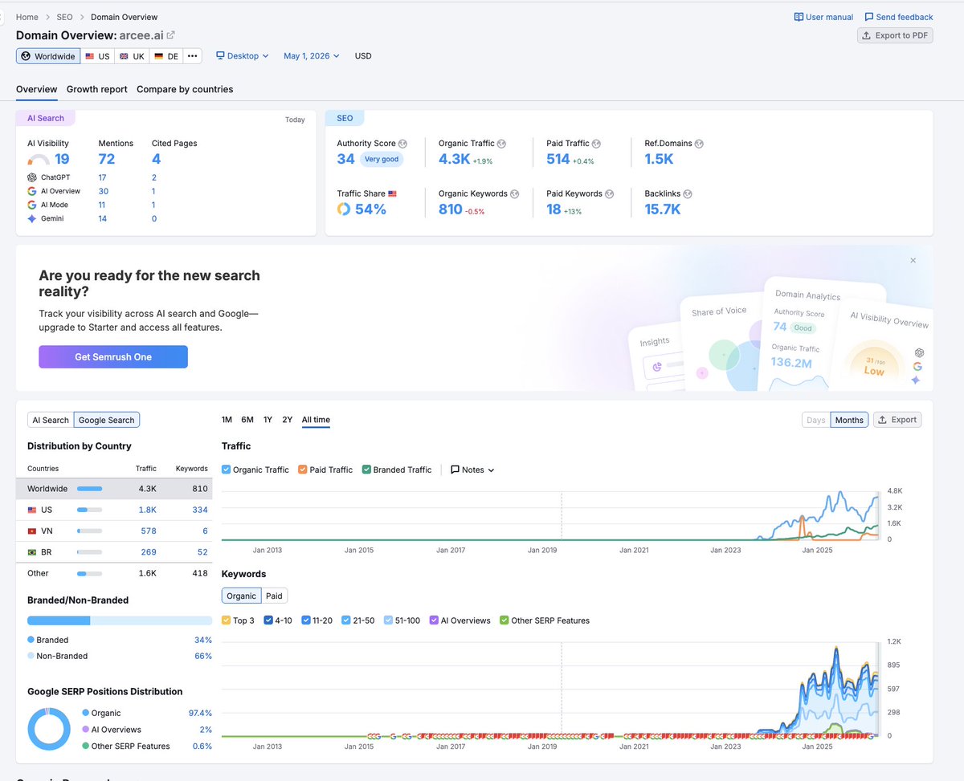This screenshot has height=781, width=964.
Task: Click the Export to PDF button
Action: [x=895, y=35]
